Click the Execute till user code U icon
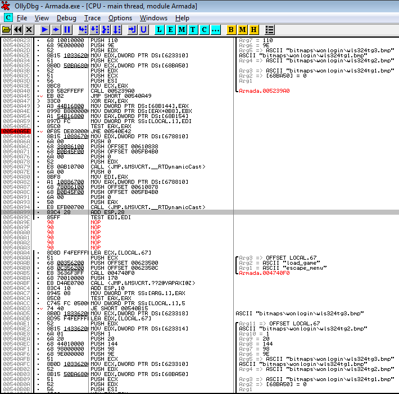Image resolution: width=399 pixels, height=394 pixels. 144,30
